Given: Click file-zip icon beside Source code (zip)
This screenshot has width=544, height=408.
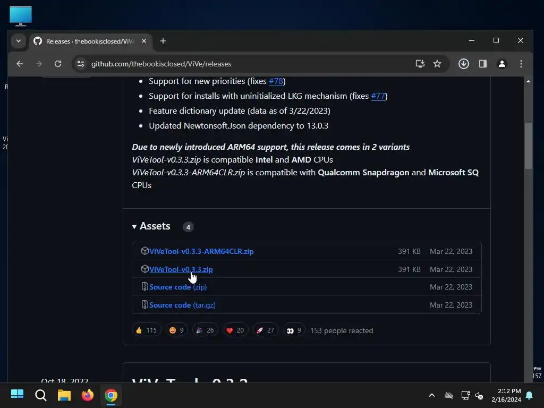Looking at the screenshot, I should (x=144, y=286).
